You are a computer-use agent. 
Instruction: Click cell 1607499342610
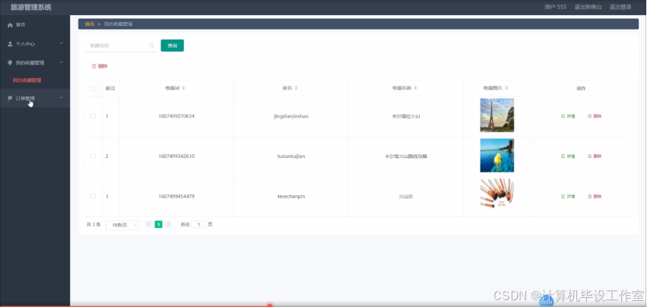point(176,157)
